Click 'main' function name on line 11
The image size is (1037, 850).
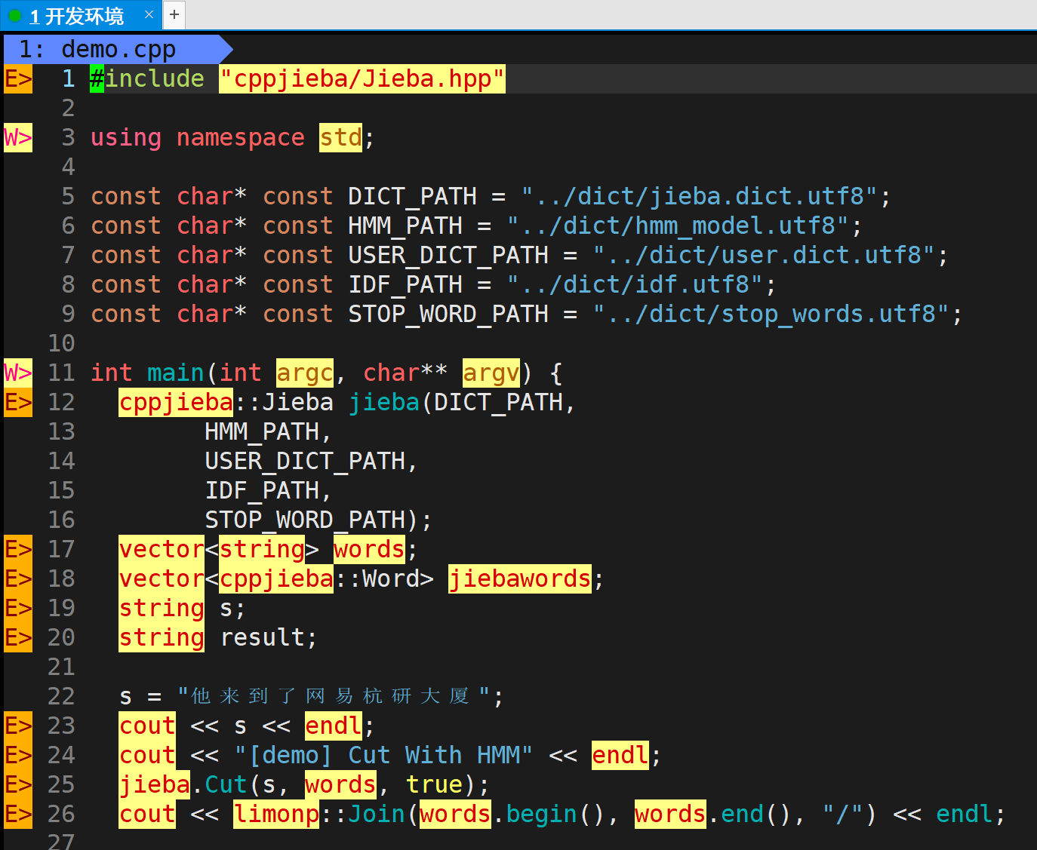(176, 373)
